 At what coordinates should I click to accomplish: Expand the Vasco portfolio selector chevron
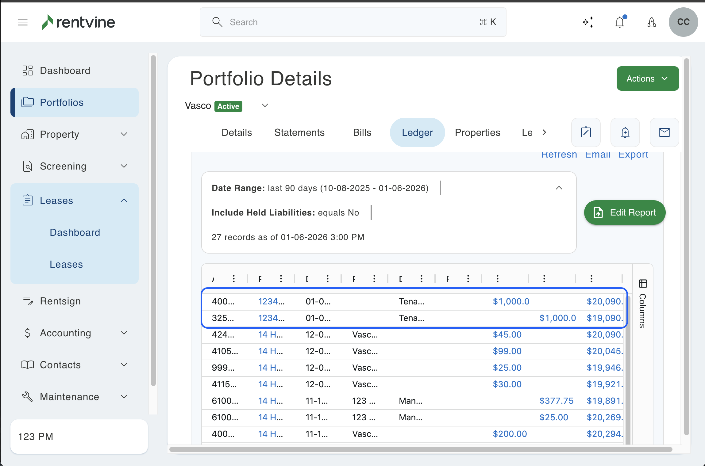(265, 105)
